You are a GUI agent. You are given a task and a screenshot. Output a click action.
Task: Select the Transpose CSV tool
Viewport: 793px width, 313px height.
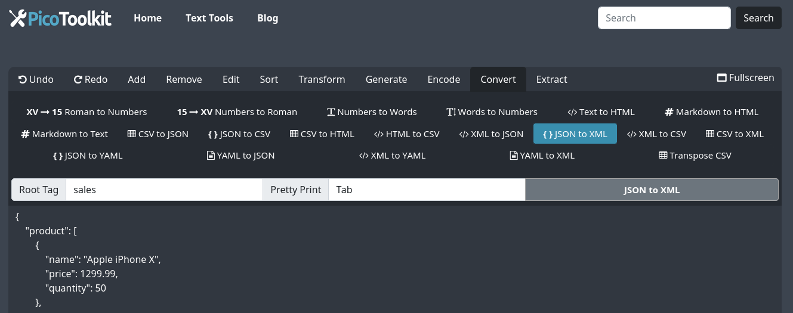tap(695, 156)
